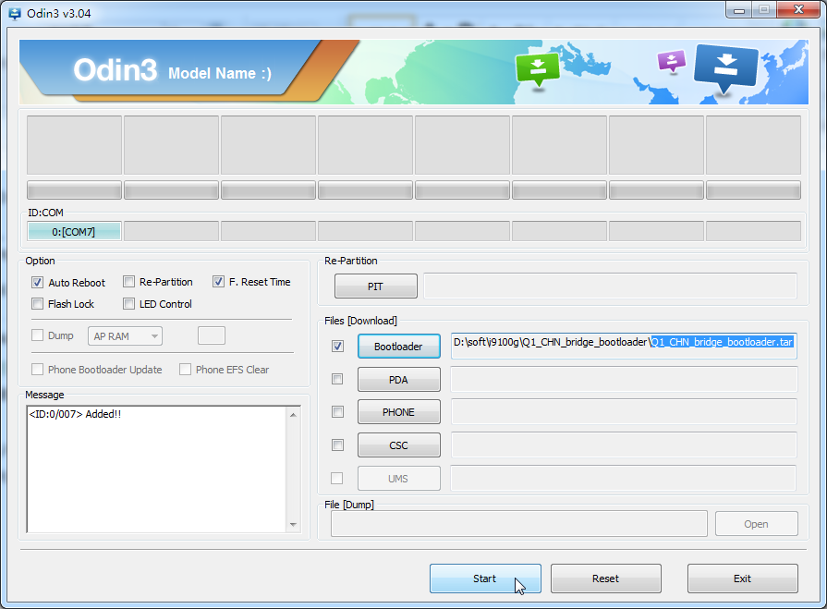This screenshot has height=609, width=827.
Task: Select the 0:[COM7] port box
Action: point(74,231)
